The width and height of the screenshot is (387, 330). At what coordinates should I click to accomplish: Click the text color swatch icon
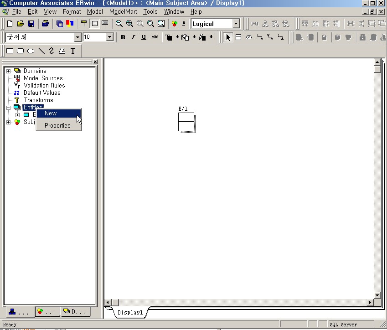coord(169,37)
